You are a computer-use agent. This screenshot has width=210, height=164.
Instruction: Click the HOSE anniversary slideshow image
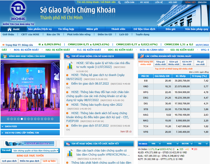point(30,88)
